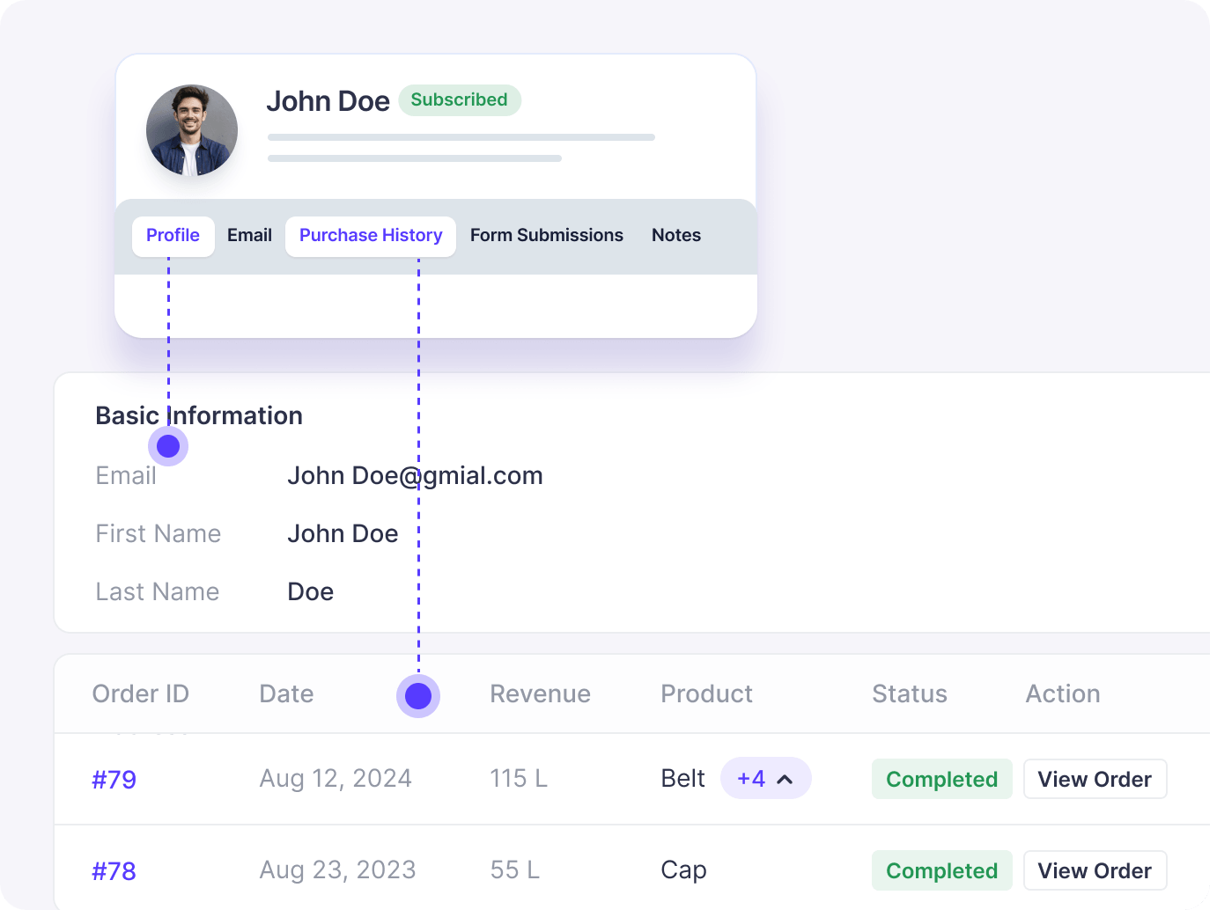Click Completed status of order #78

pyautogui.click(x=942, y=870)
